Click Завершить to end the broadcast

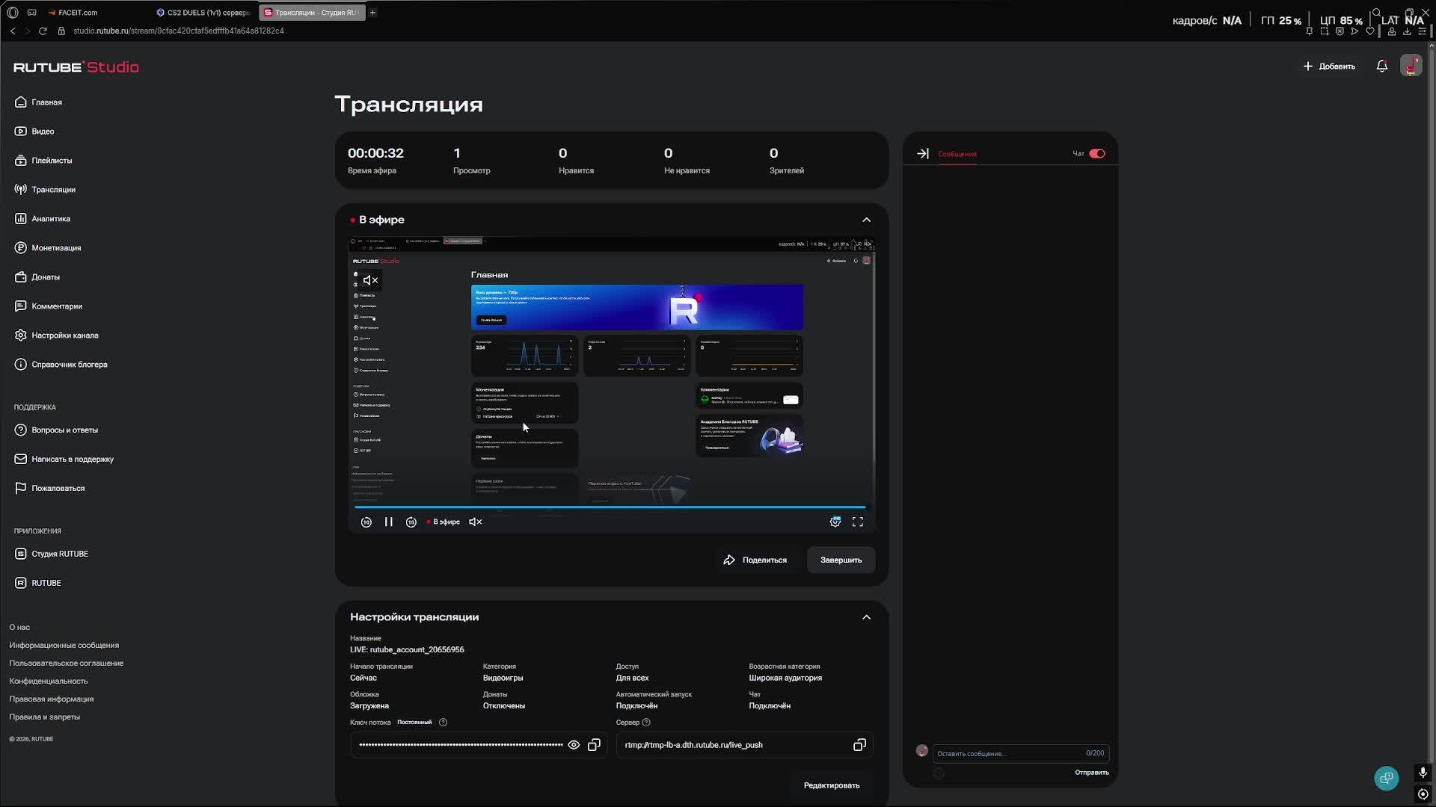pos(840,560)
